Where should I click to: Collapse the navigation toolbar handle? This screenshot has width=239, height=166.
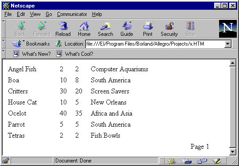pyautogui.click(x=4, y=29)
